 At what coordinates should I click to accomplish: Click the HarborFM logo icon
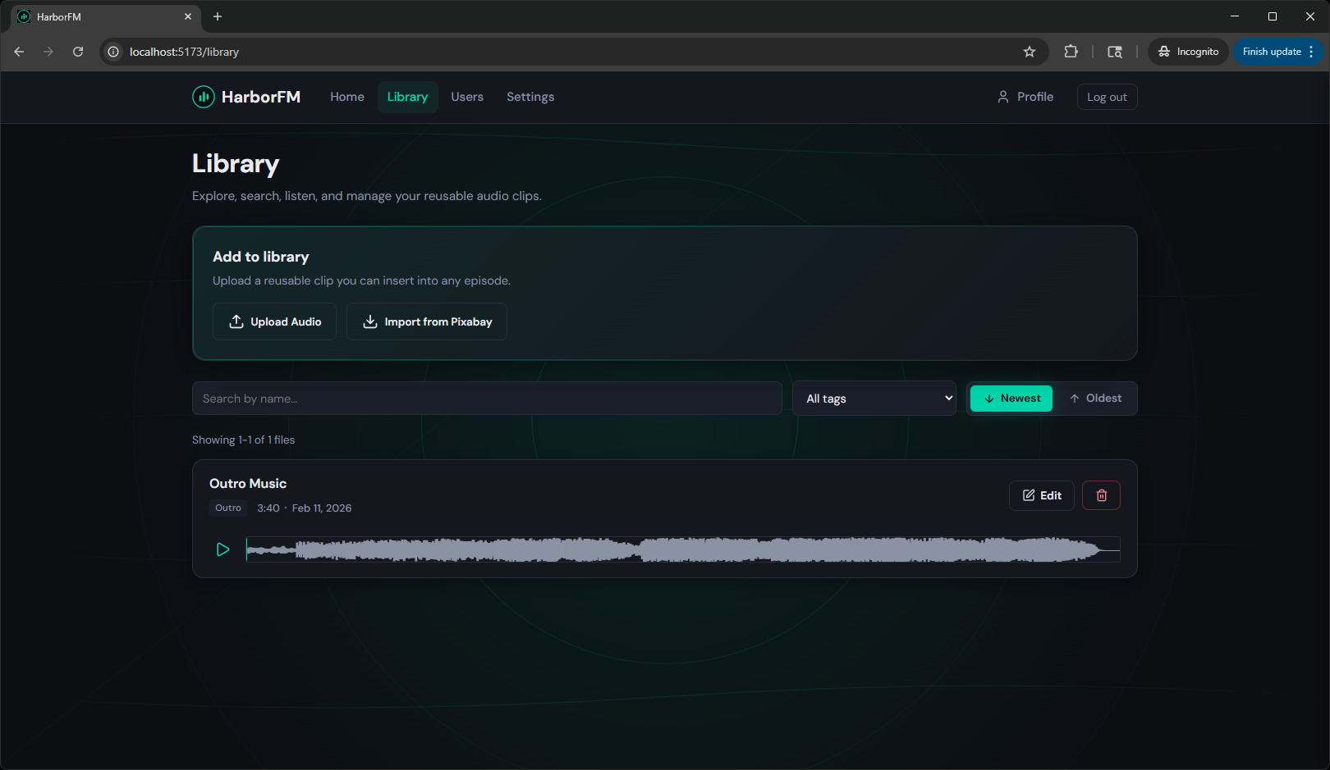point(202,96)
